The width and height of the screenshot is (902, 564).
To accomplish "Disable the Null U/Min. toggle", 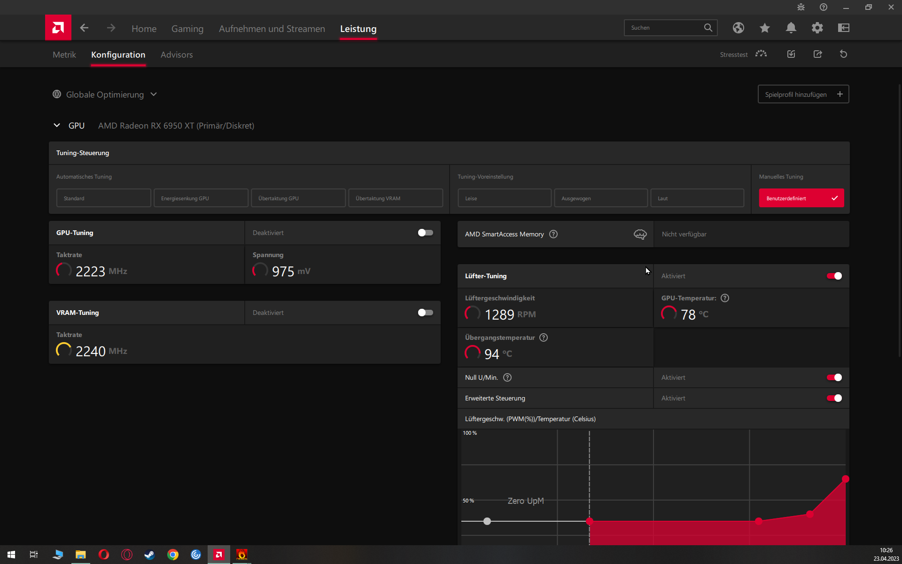I will pyautogui.click(x=834, y=377).
